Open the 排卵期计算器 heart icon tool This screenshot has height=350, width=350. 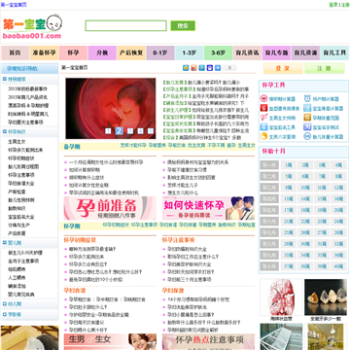[x=263, y=99]
